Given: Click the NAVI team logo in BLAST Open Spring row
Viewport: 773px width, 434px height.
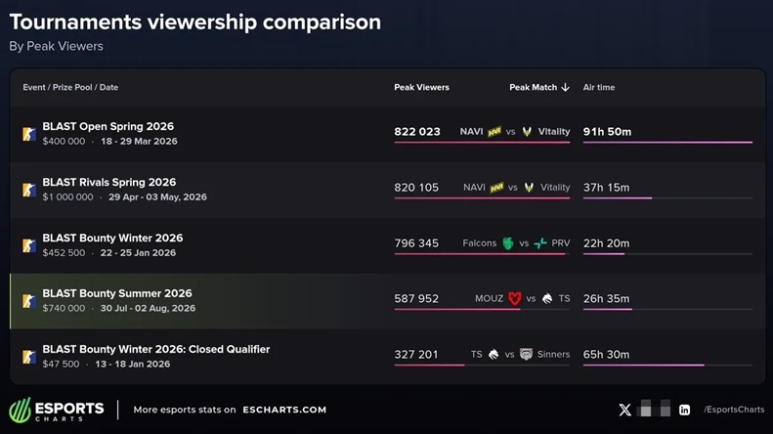Looking at the screenshot, I should [494, 132].
